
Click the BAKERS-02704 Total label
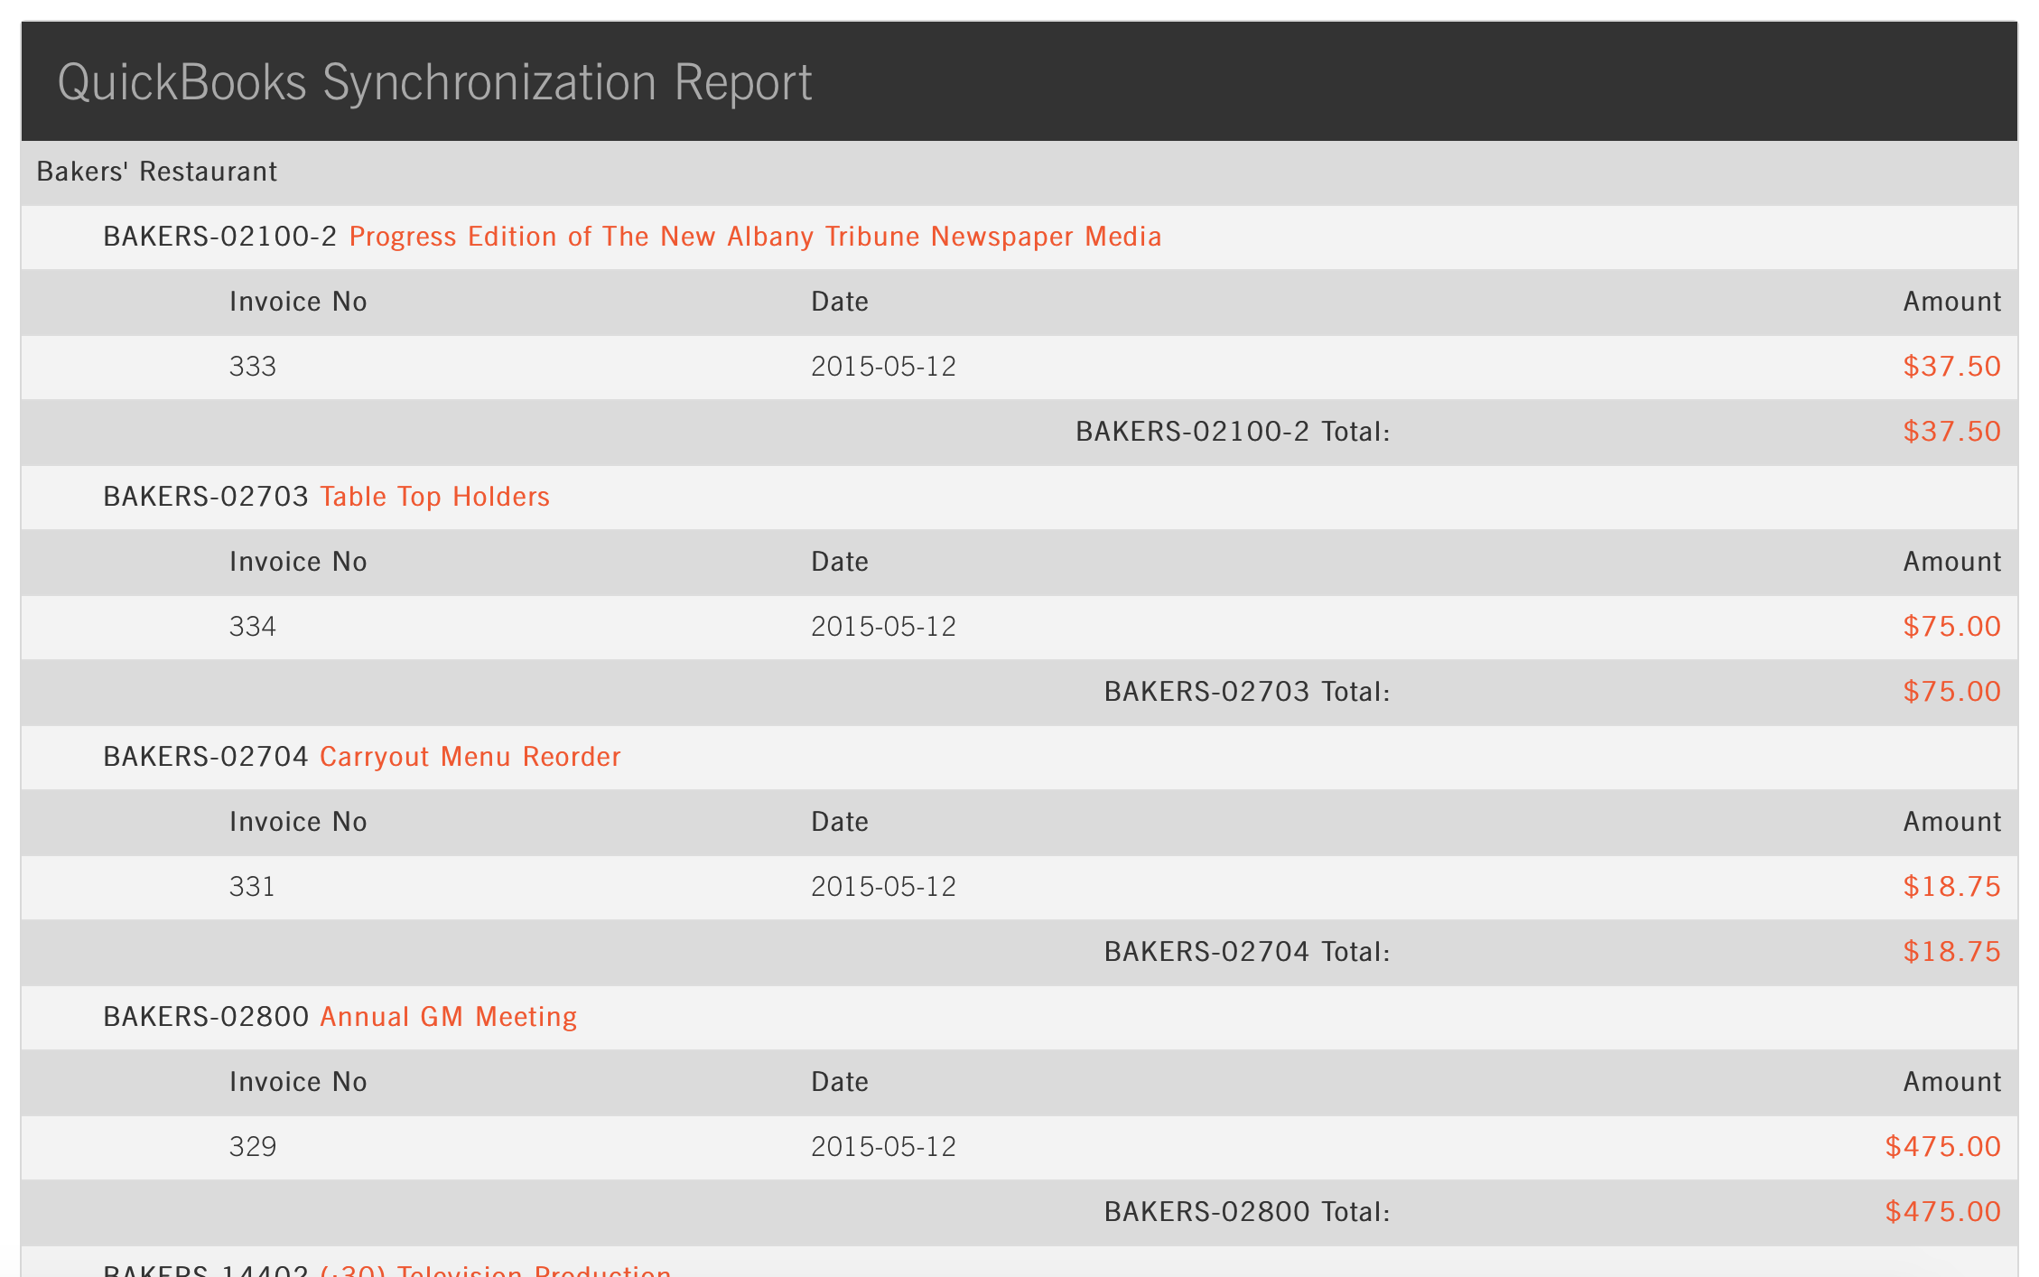click(x=1247, y=952)
